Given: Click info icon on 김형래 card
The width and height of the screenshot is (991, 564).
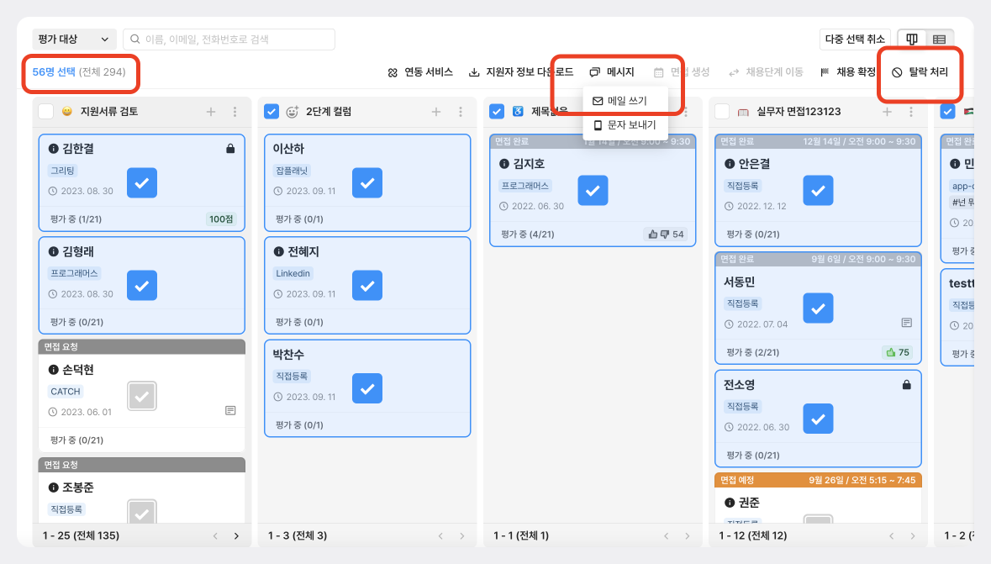Looking at the screenshot, I should coord(54,251).
